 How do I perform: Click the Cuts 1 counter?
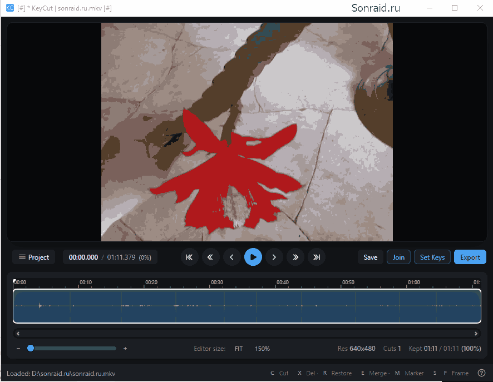pyautogui.click(x=392, y=349)
